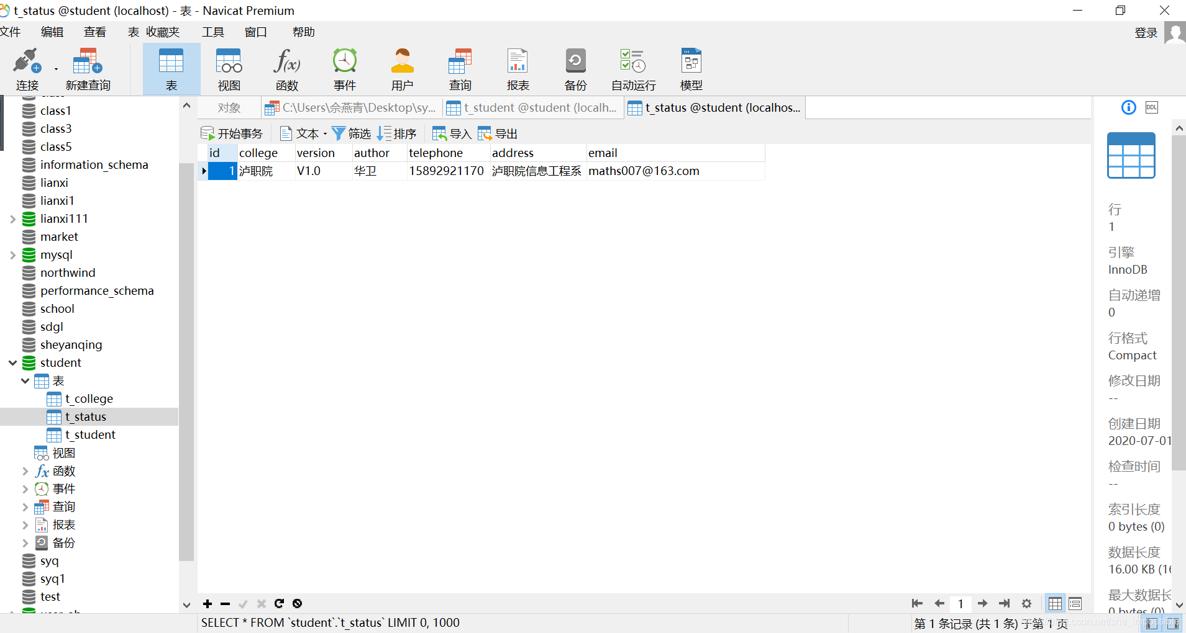Select the t_college table
1186x633 pixels.
(x=89, y=399)
